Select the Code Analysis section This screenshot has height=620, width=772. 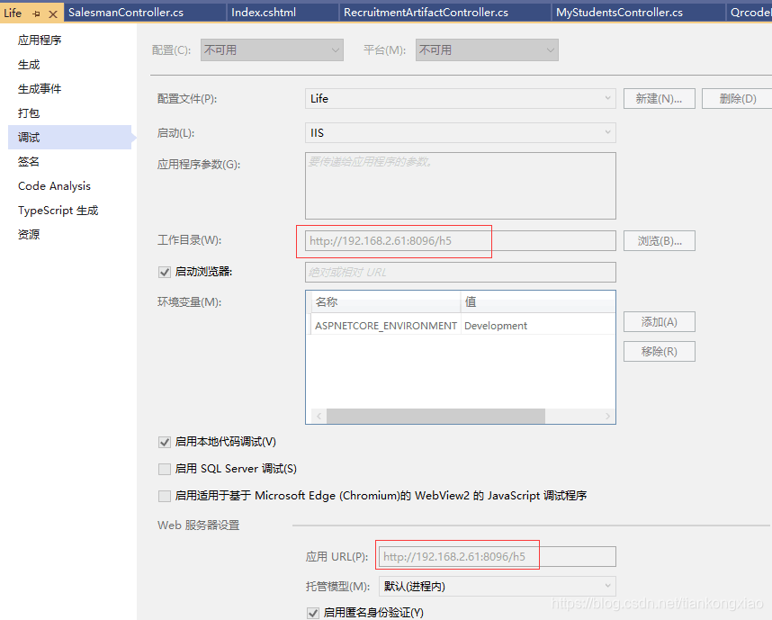point(52,185)
